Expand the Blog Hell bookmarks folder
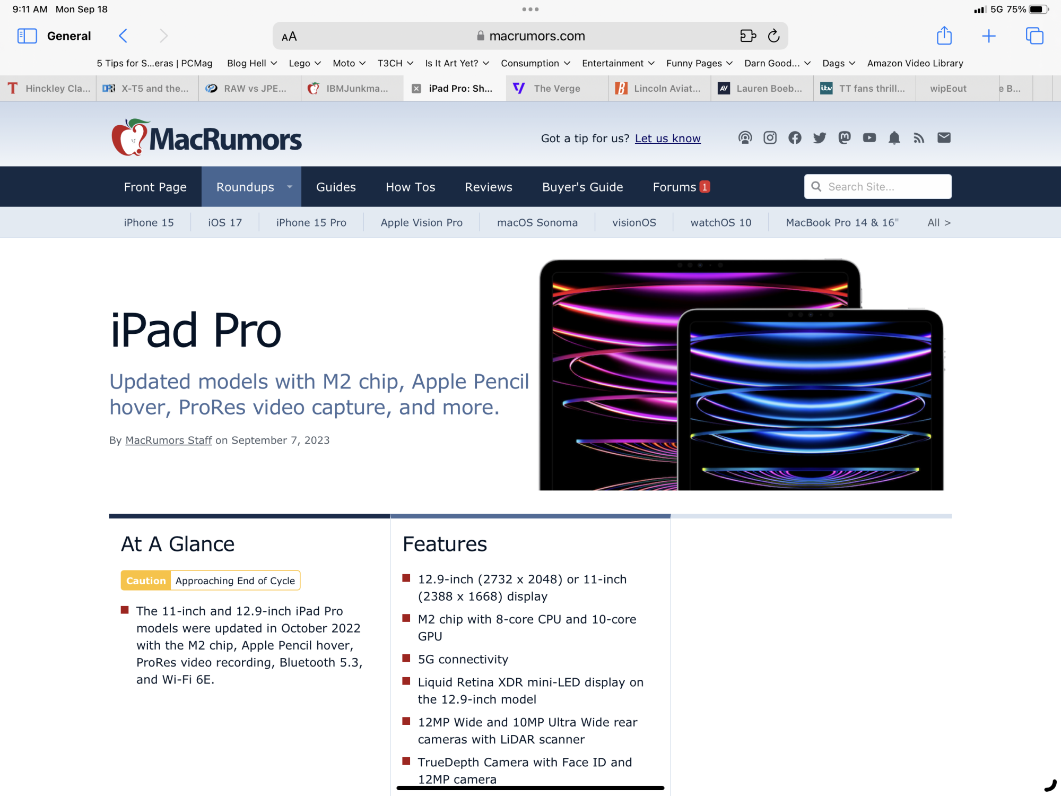Image resolution: width=1061 pixels, height=796 pixels. [x=252, y=63]
